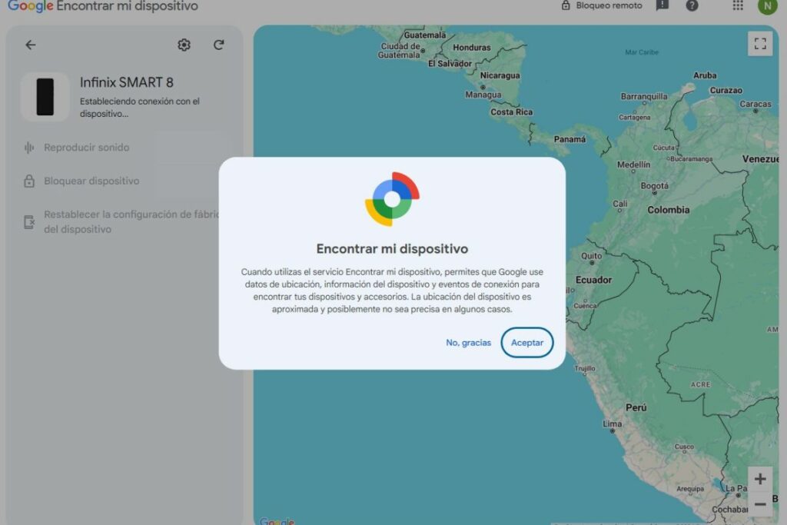Click the Estableciendo conexión status text
The width and height of the screenshot is (787, 525).
coord(140,108)
